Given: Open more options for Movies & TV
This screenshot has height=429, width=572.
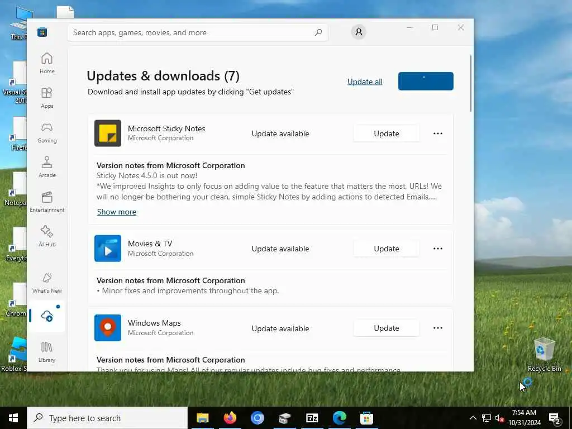Looking at the screenshot, I should coord(438,249).
